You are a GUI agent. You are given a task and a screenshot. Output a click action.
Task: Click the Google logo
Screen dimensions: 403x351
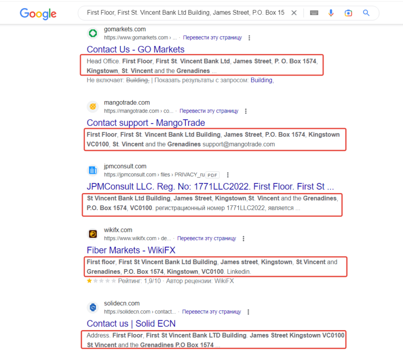click(x=38, y=13)
